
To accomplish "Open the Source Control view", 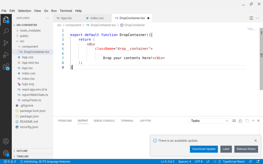I will point(6,43).
